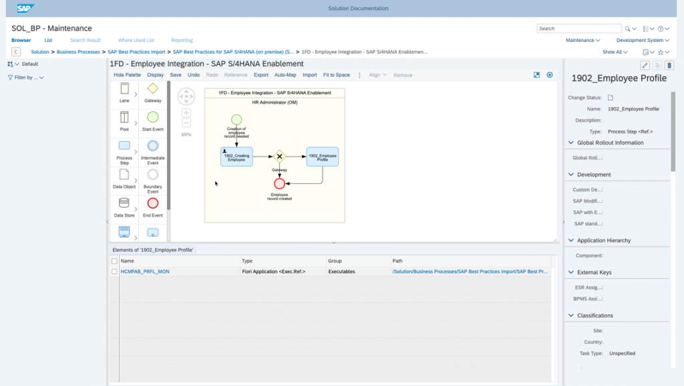Select the Lane palette icon
The image size is (684, 386).
pyautogui.click(x=124, y=89)
